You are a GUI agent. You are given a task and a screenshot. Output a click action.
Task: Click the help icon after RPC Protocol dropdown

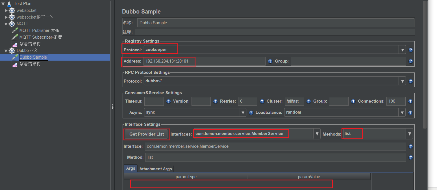411,81
